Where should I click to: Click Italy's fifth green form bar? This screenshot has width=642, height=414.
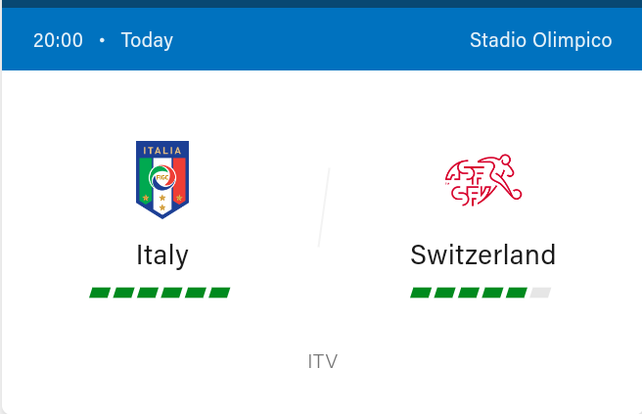click(196, 293)
